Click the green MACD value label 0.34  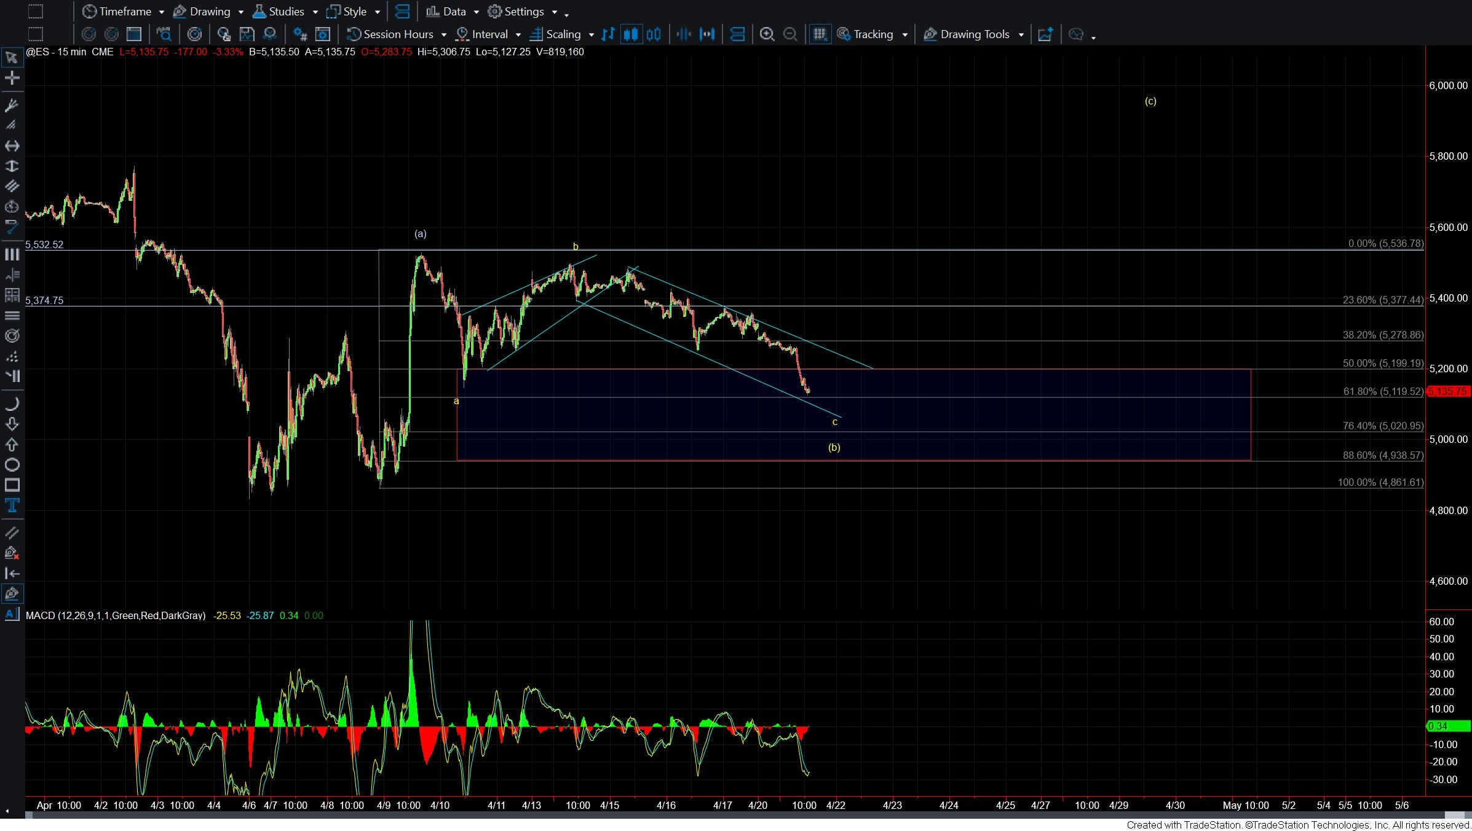(x=1448, y=727)
